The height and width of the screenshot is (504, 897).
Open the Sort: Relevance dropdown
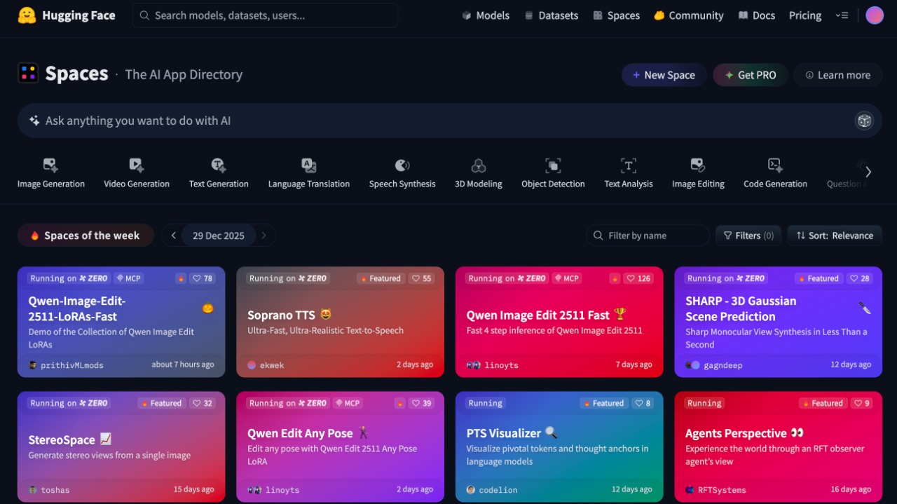[834, 236]
